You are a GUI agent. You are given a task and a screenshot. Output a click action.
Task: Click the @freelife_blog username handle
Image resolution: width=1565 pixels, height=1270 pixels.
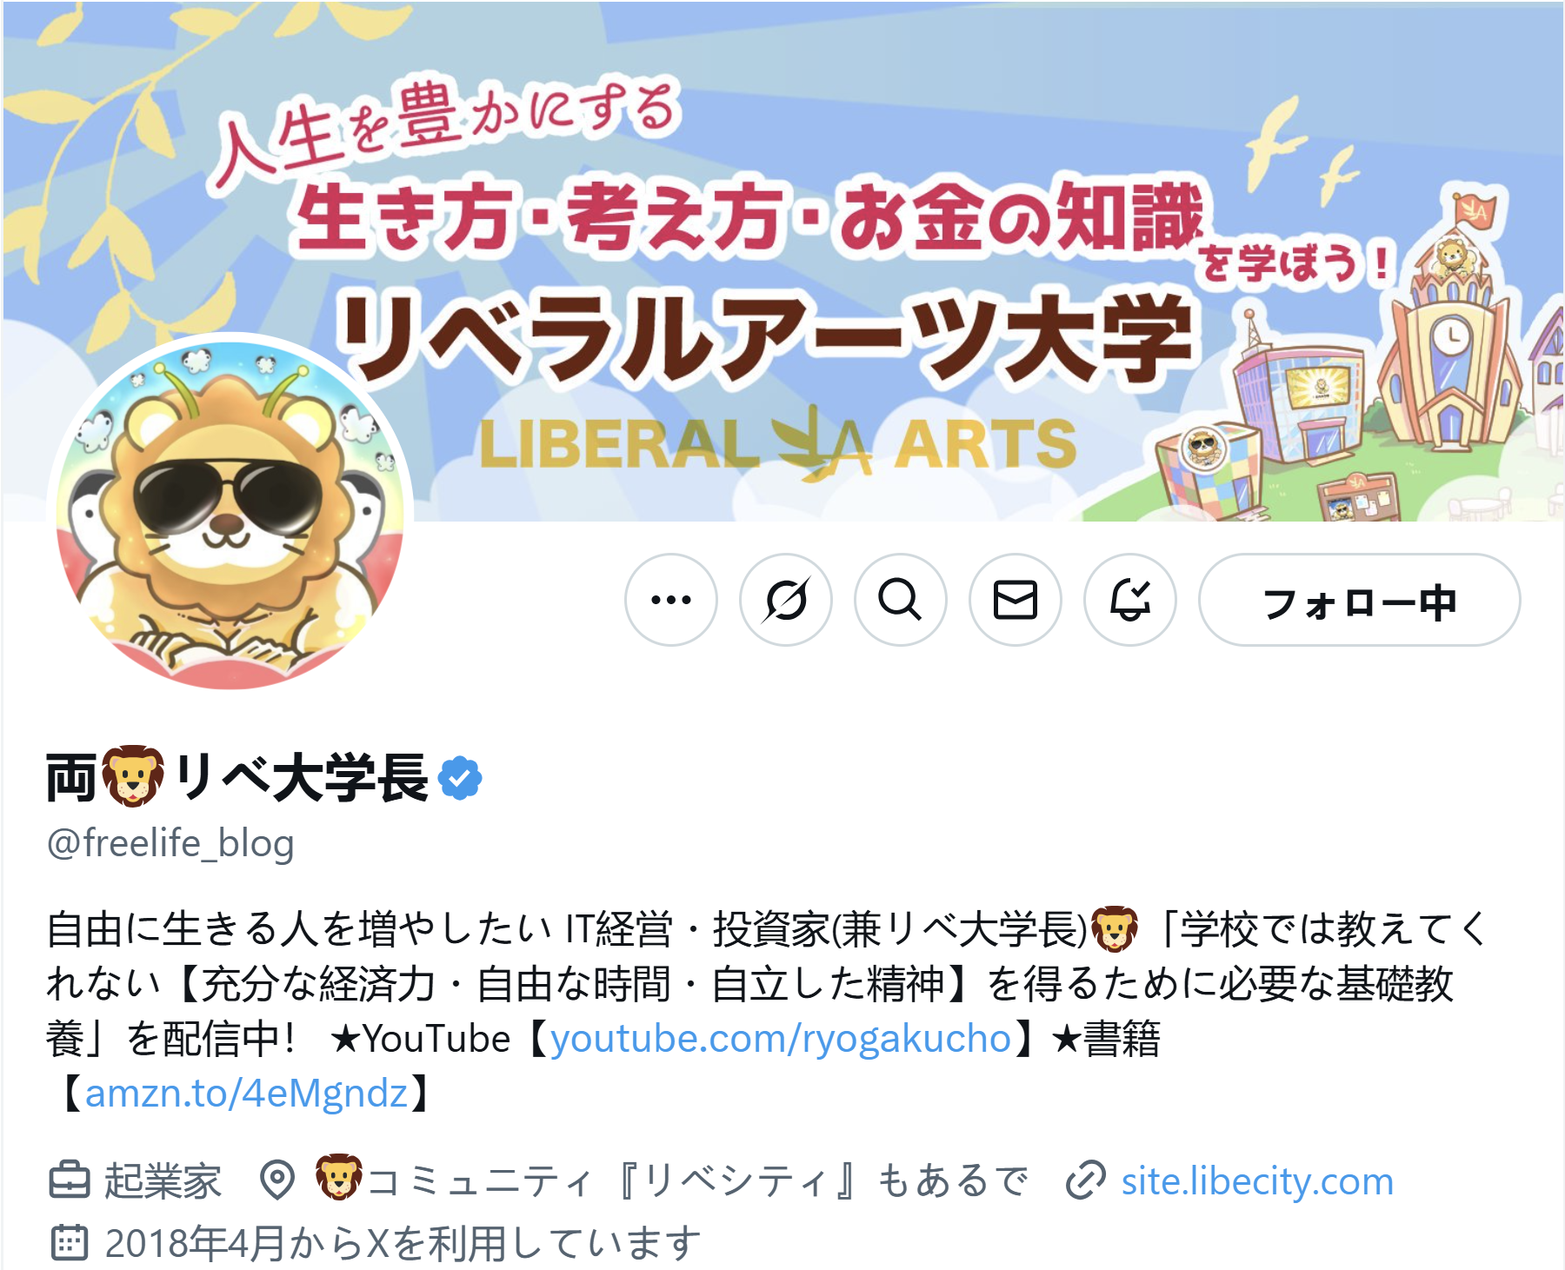(170, 843)
